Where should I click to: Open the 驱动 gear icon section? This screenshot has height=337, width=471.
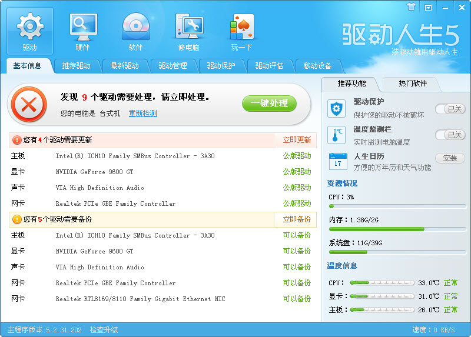pos(30,31)
